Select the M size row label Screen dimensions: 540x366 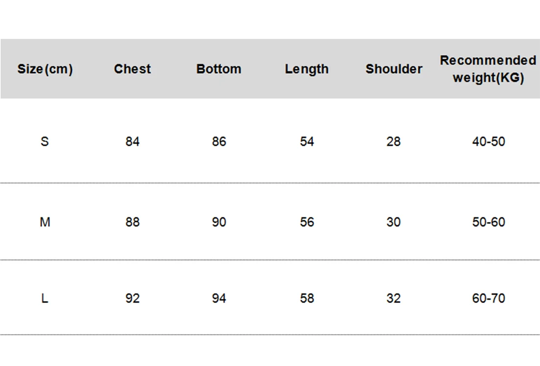[45, 222]
